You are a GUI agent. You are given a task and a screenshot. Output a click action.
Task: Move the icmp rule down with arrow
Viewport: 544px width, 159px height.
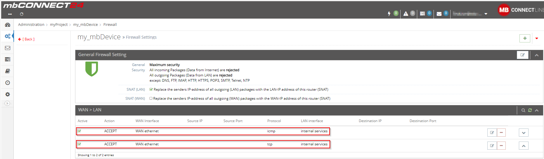click(524, 133)
